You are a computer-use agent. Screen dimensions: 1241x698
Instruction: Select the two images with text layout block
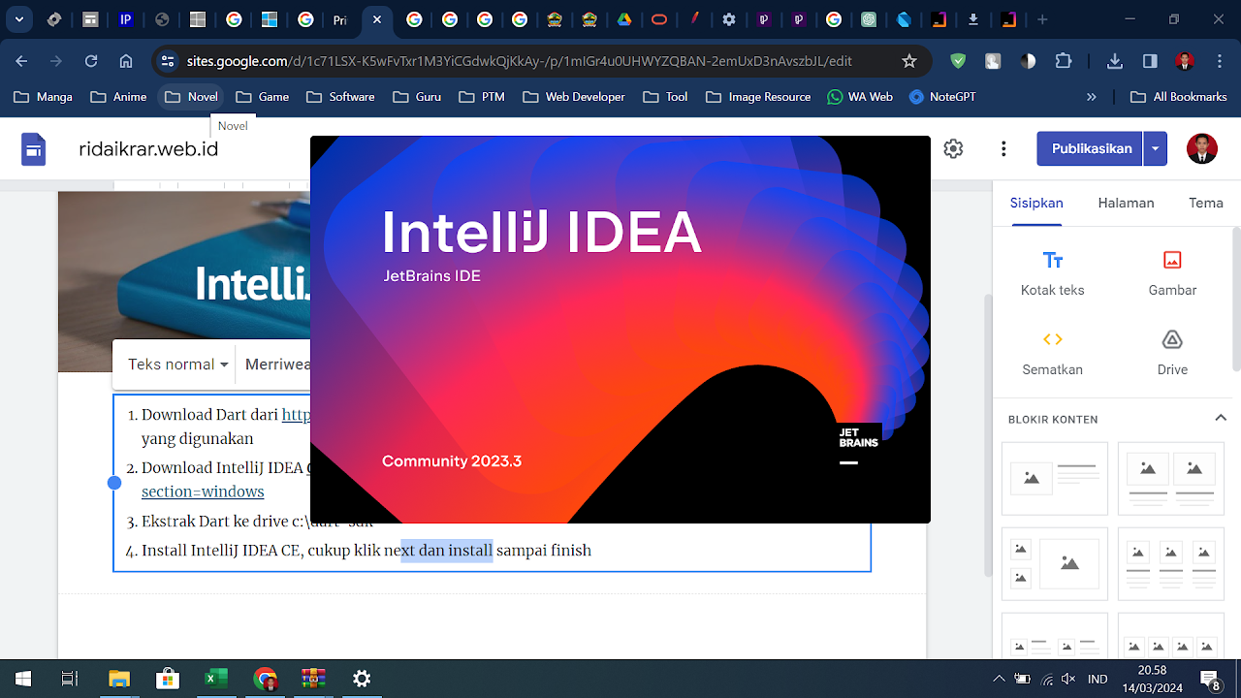click(1171, 478)
